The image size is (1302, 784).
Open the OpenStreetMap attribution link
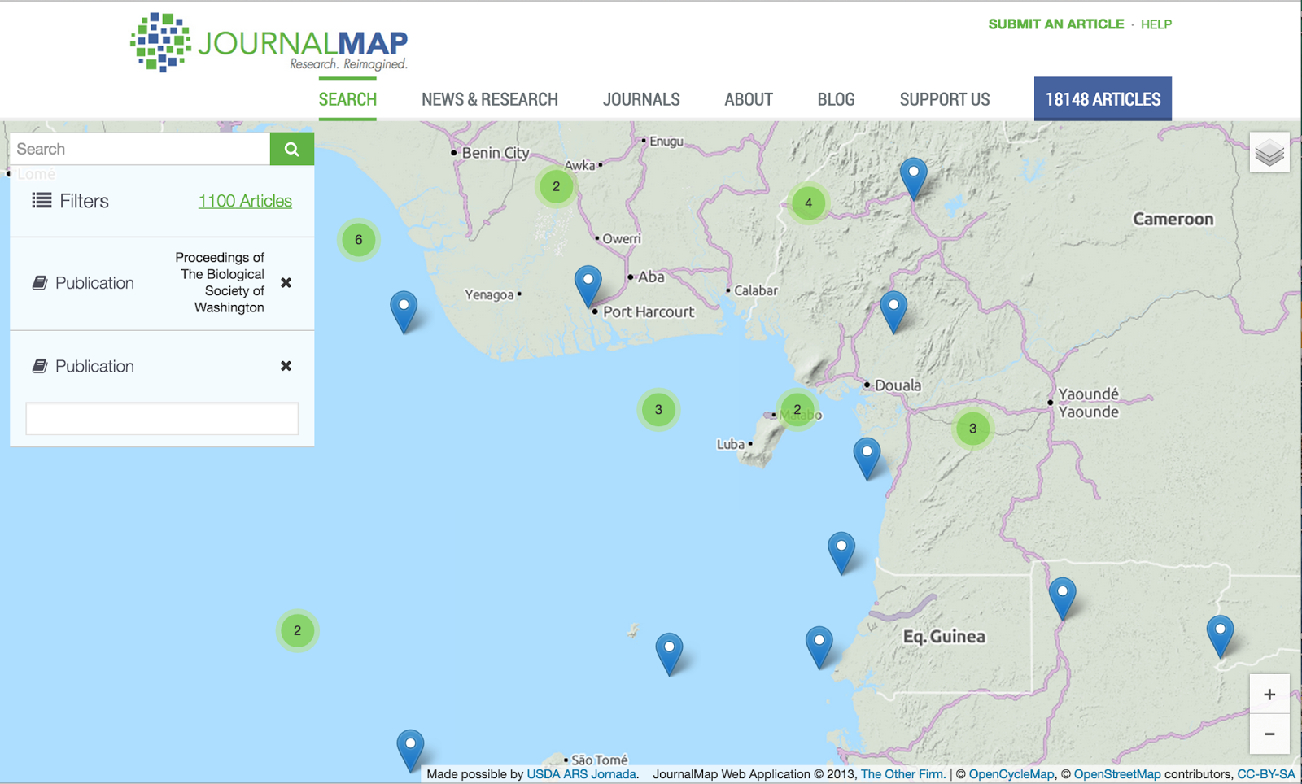1116,774
